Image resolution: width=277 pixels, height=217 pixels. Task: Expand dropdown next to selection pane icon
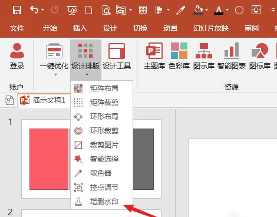tap(130, 9)
